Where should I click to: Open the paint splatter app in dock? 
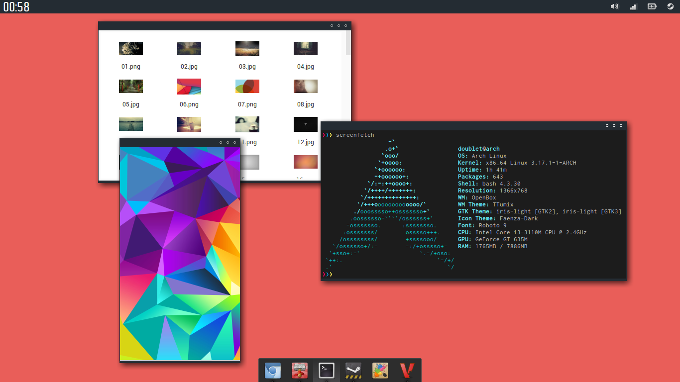point(380,371)
